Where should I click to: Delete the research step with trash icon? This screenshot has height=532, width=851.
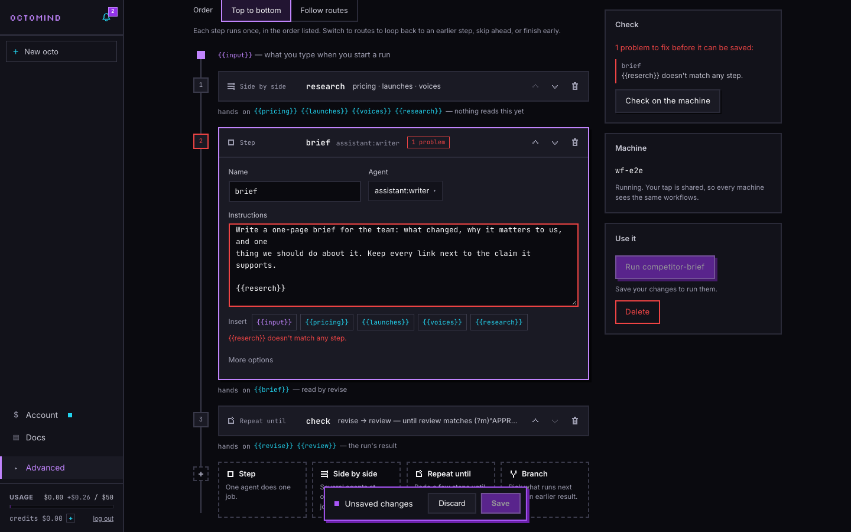click(575, 86)
